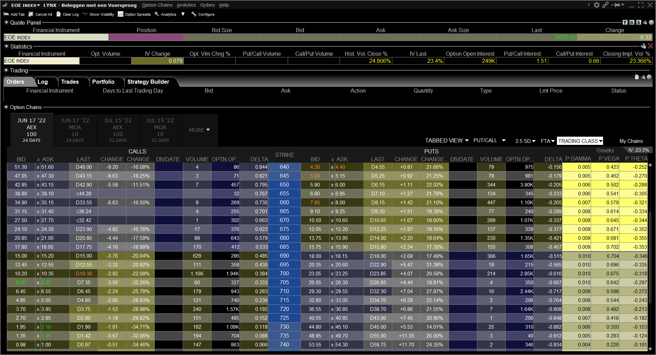Screen dimensions: 656x355
Task: Close the Statistics panel with red X
Action: point(651,46)
